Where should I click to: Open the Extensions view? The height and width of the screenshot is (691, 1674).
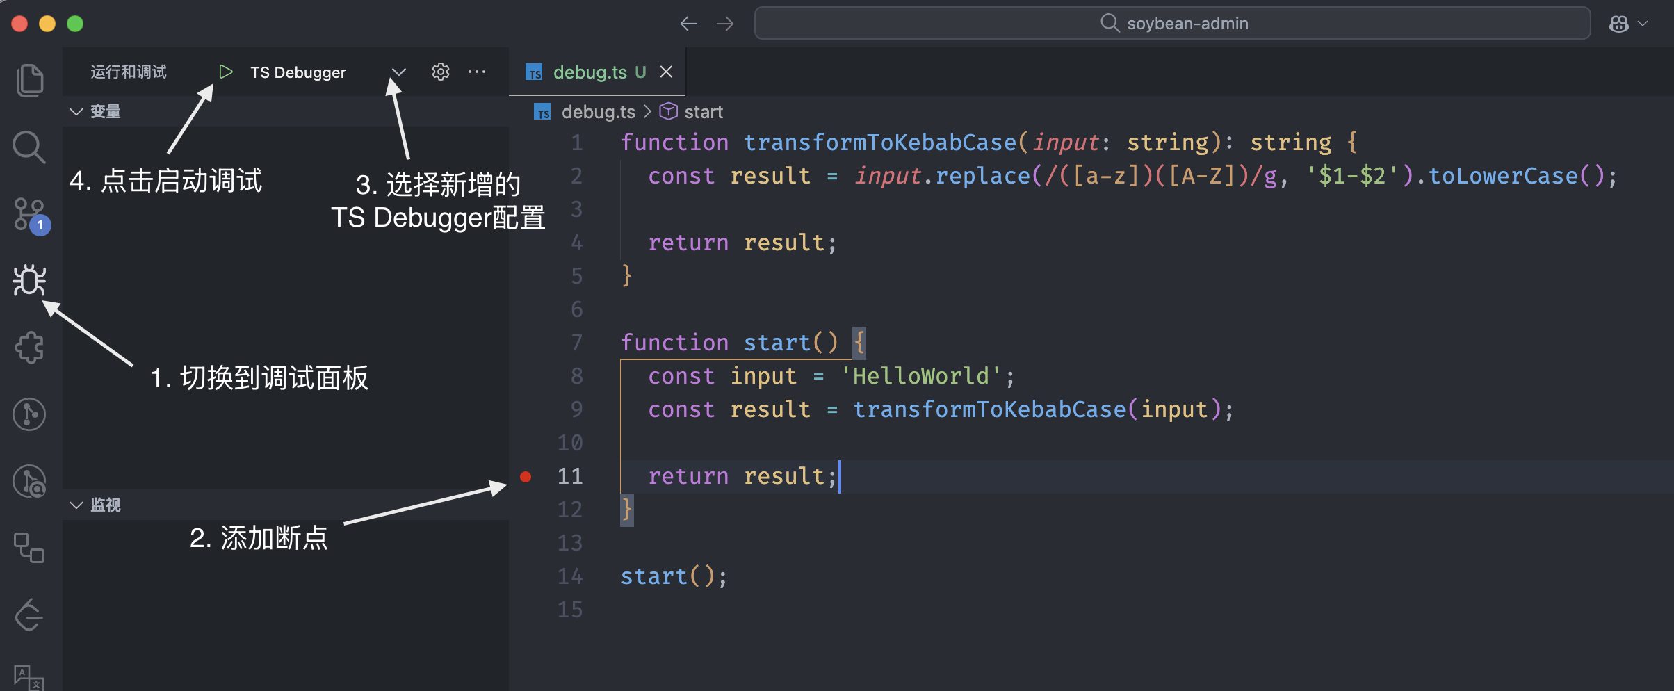point(29,348)
